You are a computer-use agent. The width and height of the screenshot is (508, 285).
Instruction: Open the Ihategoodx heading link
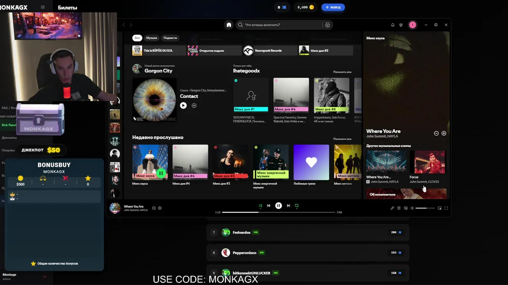click(246, 71)
